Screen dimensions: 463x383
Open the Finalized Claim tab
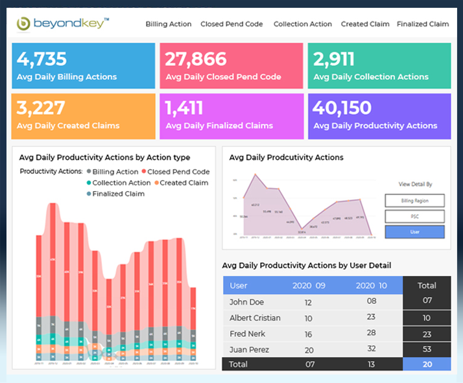click(422, 24)
